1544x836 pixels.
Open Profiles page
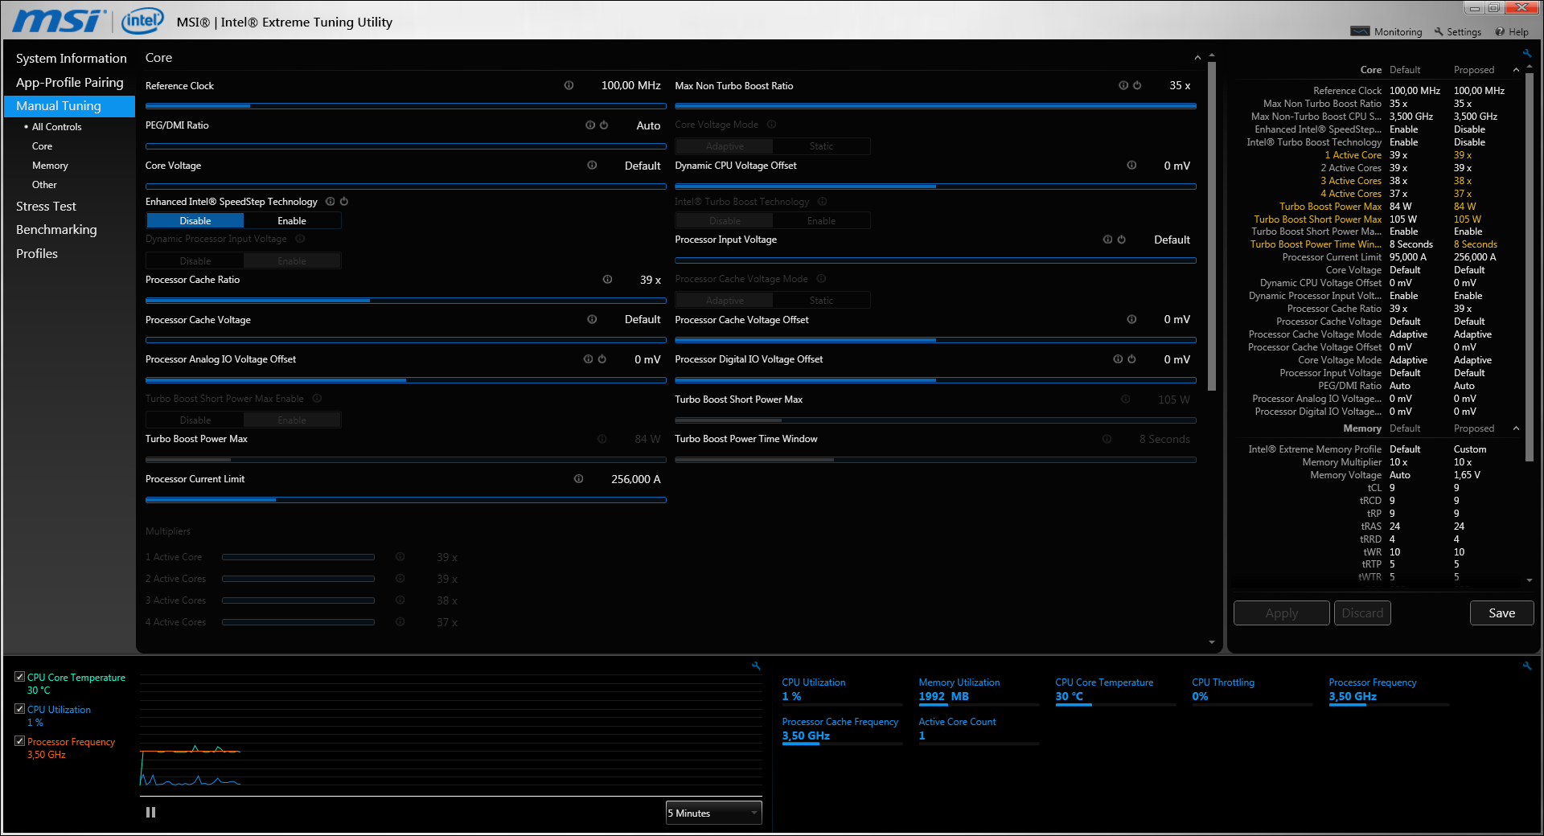[37, 254]
